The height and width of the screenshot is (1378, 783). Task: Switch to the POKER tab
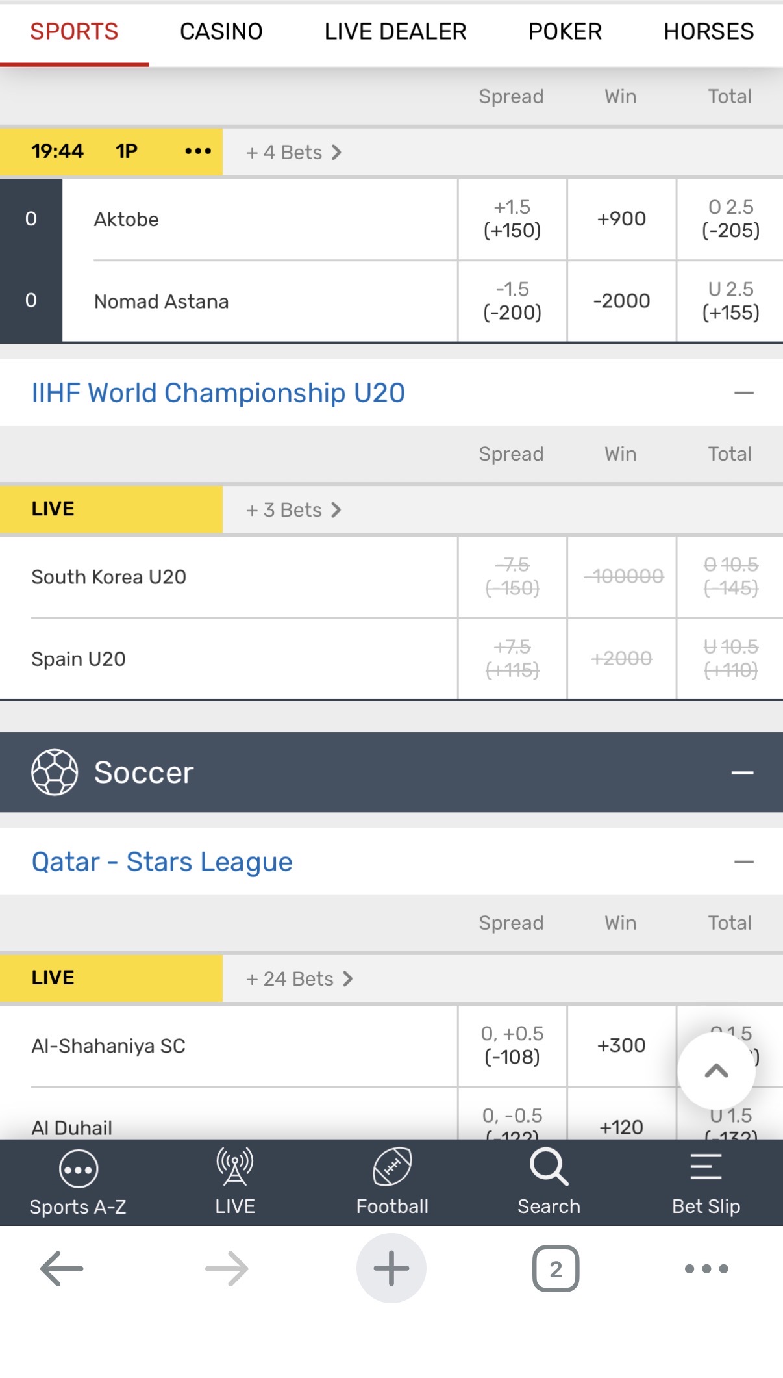pyautogui.click(x=565, y=31)
